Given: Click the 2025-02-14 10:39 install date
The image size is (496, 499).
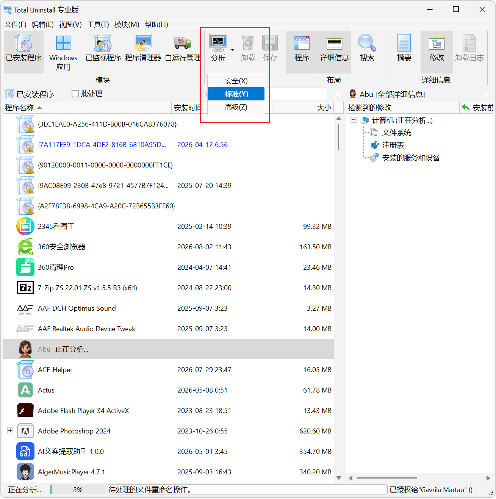Looking at the screenshot, I should pos(204,226).
